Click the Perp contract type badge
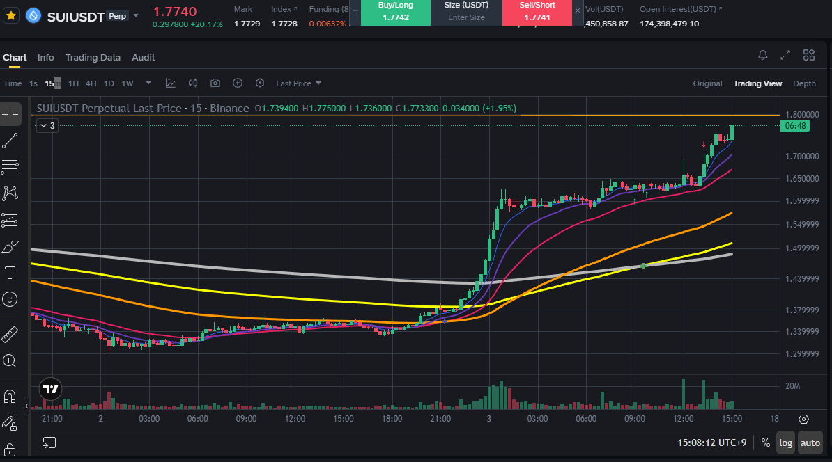This screenshot has height=462, width=832. coord(117,16)
